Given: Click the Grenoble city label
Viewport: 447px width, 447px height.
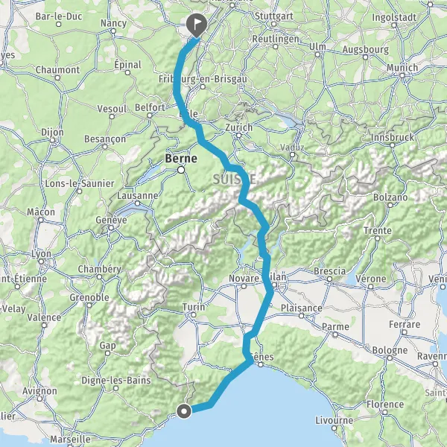Looking at the screenshot, I should pos(89,297).
